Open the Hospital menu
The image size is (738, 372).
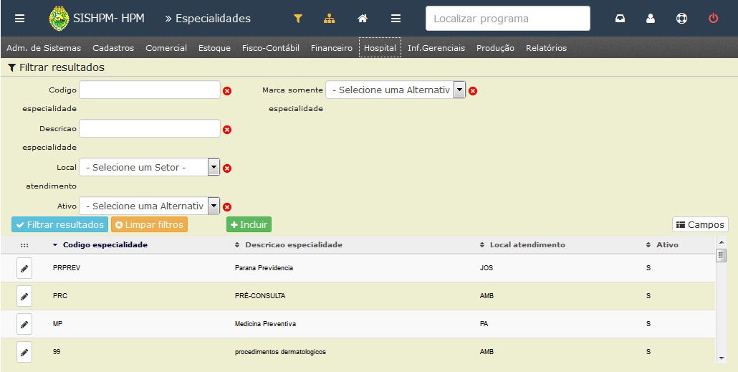(380, 48)
